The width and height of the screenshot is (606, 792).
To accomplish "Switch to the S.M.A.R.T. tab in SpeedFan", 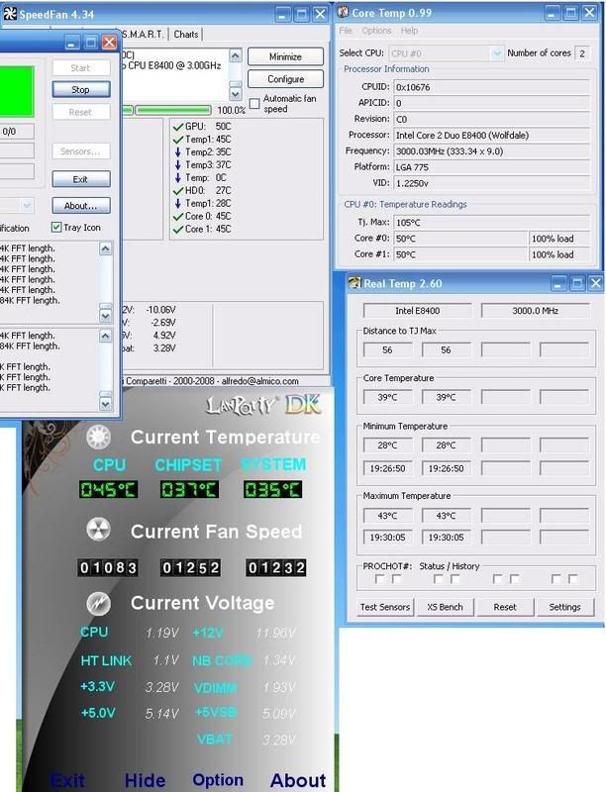I will [x=143, y=35].
